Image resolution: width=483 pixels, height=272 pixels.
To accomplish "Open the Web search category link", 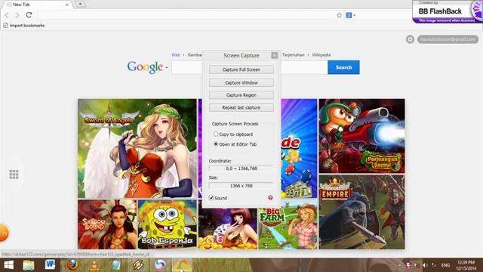I will point(176,55).
